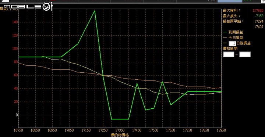Click the breakeven value 17407

259,27
